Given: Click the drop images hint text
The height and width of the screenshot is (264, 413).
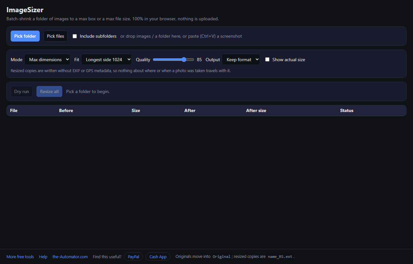Looking at the screenshot, I should (x=181, y=36).
